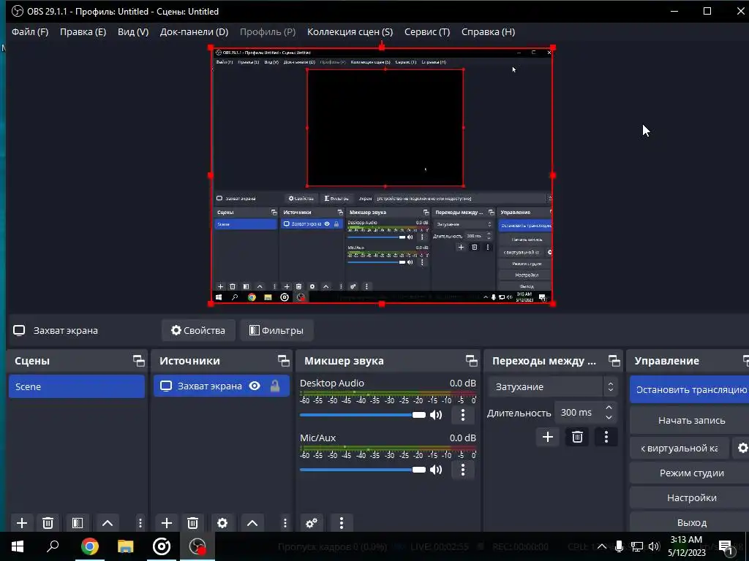Open Windows search from taskbar
749x561 pixels.
pyautogui.click(x=53, y=546)
